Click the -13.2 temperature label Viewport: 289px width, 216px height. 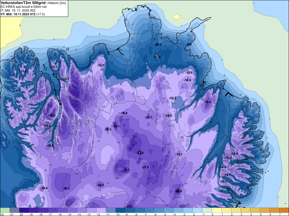pos(173,98)
